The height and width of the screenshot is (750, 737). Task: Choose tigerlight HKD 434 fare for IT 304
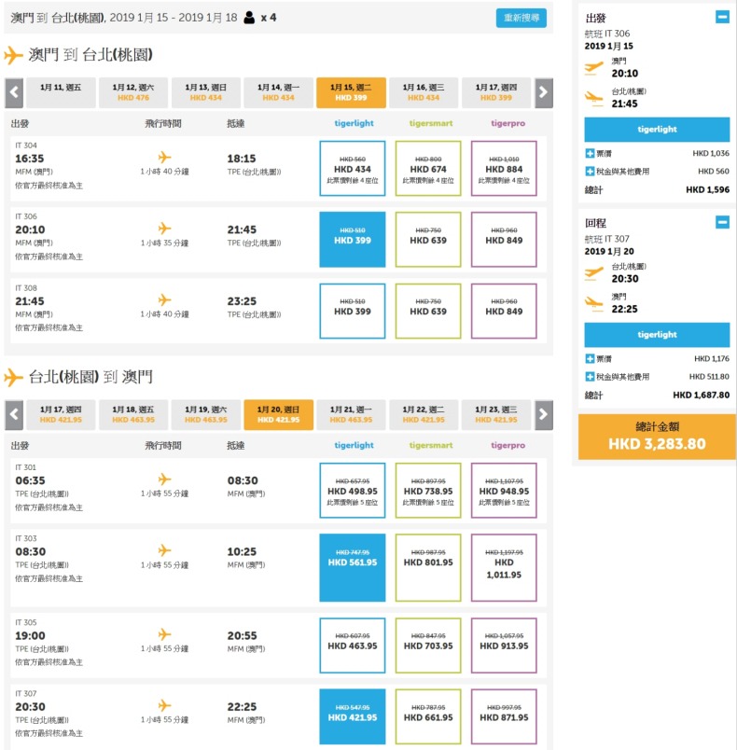point(352,169)
